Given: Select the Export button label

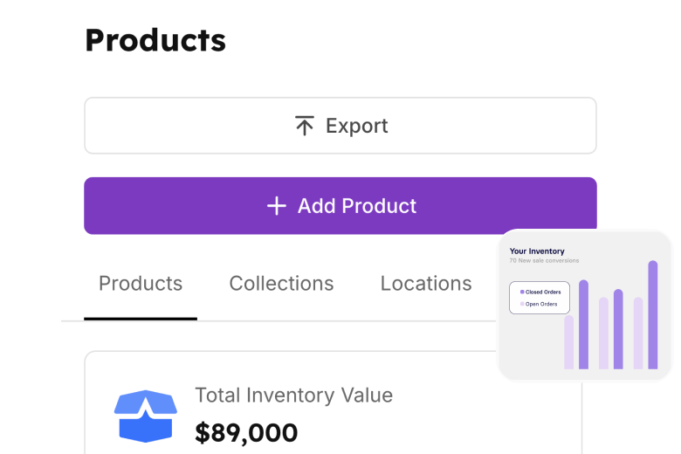Looking at the screenshot, I should [356, 126].
